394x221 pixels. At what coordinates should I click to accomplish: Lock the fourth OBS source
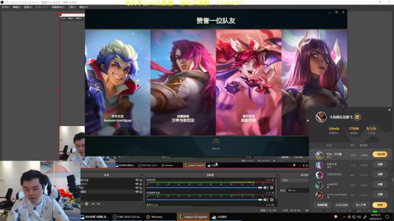coord(141,192)
